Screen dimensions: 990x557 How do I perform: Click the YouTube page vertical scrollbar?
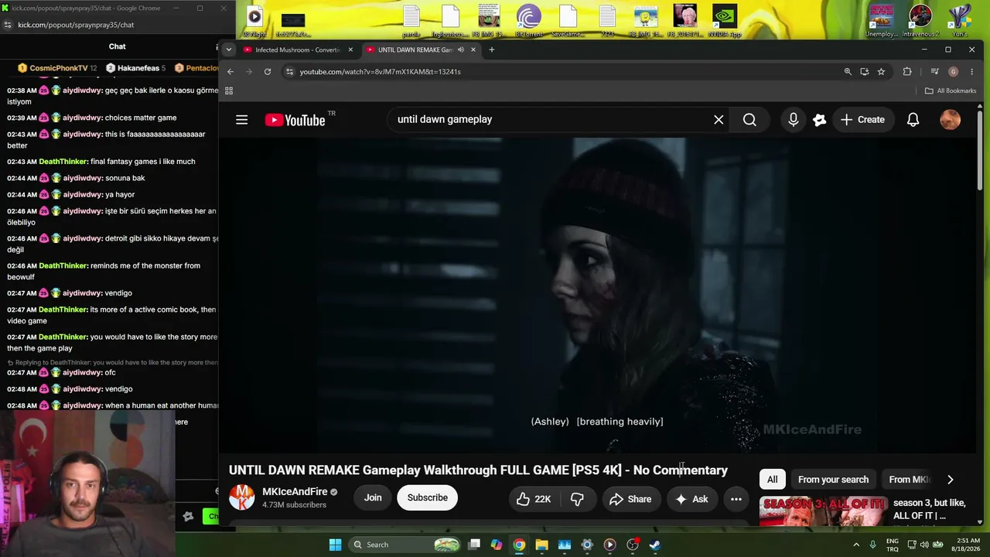click(x=980, y=151)
